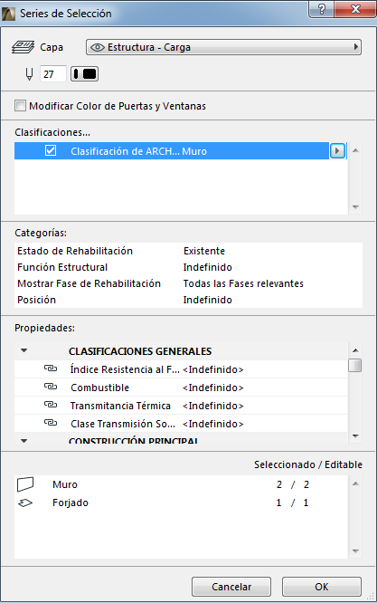Click Todas las Fases relevantes value

243,283
